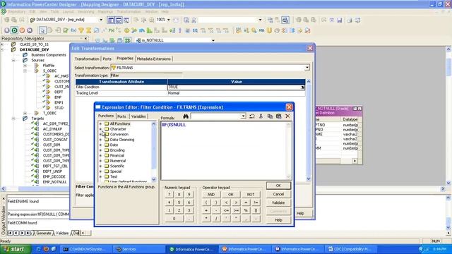
Task: Click the Validate button in Expression Editor
Action: [x=278, y=202]
